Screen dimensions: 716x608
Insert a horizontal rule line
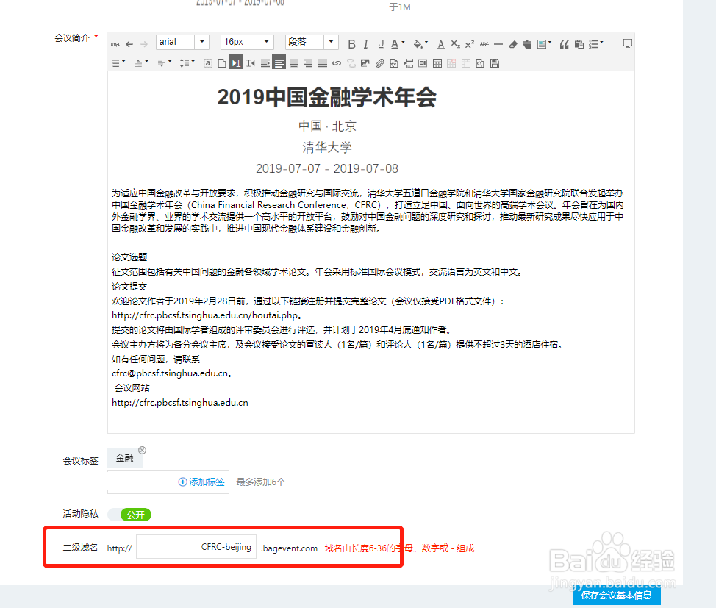point(498,44)
